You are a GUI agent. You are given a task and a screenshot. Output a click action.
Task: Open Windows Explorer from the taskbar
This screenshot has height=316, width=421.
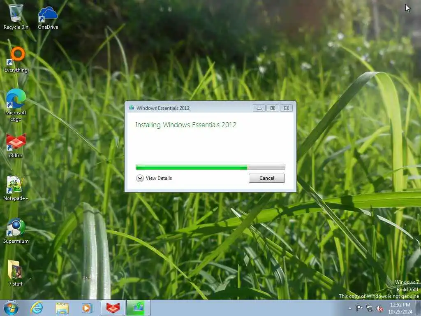[x=62, y=308]
